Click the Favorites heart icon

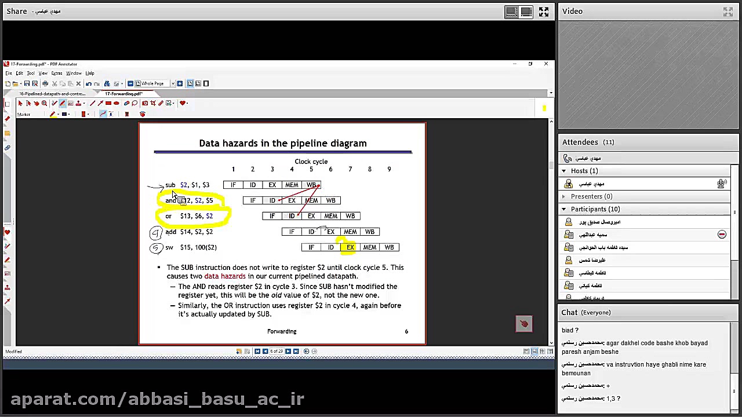[x=183, y=103]
